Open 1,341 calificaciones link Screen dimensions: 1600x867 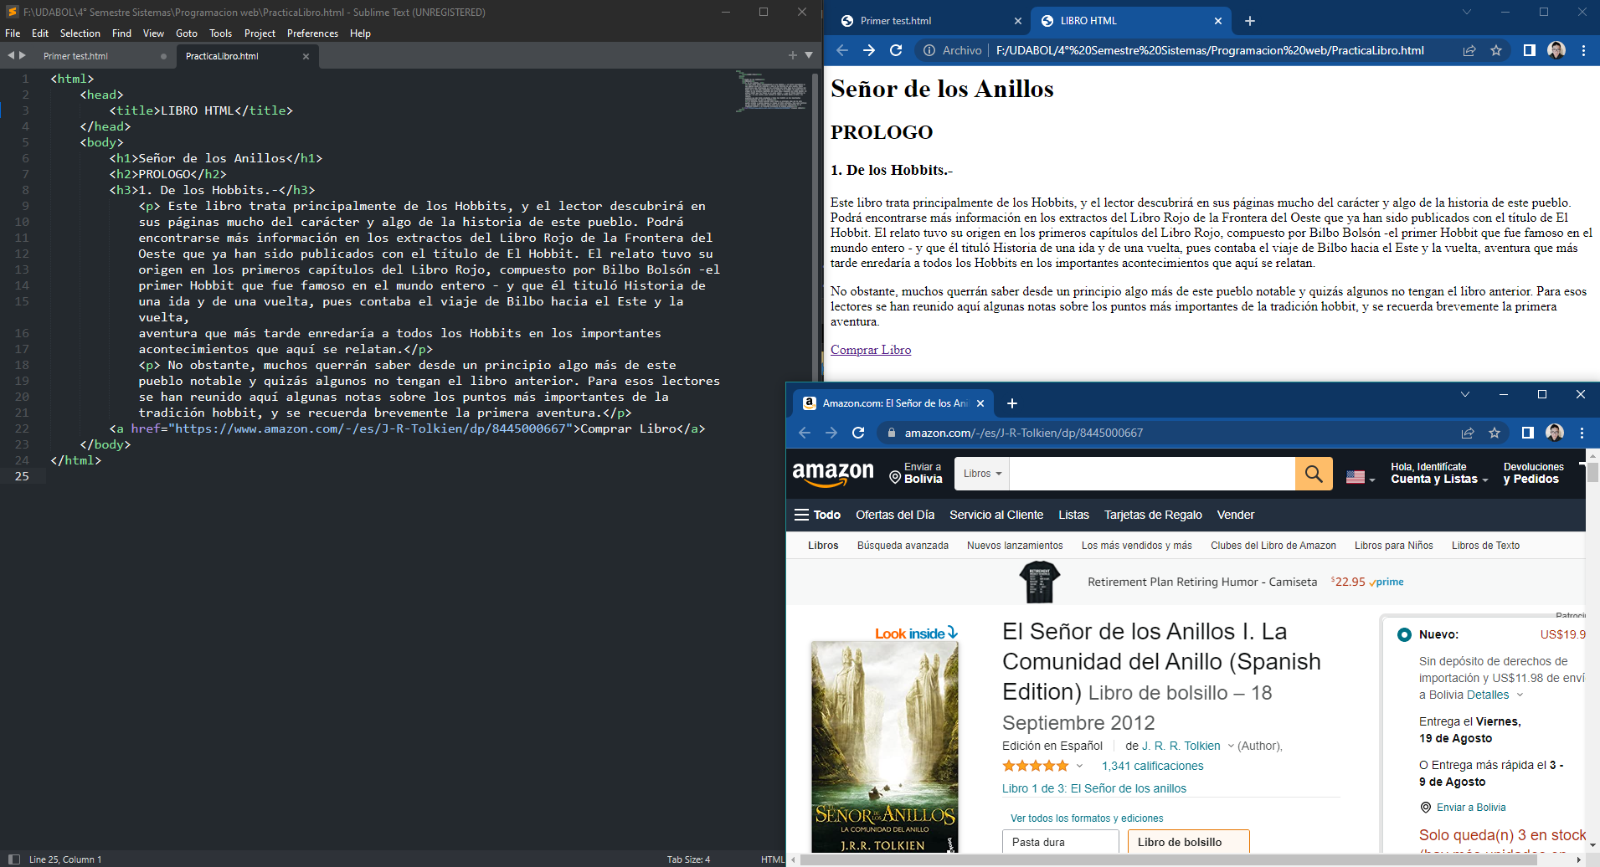[1152, 766]
